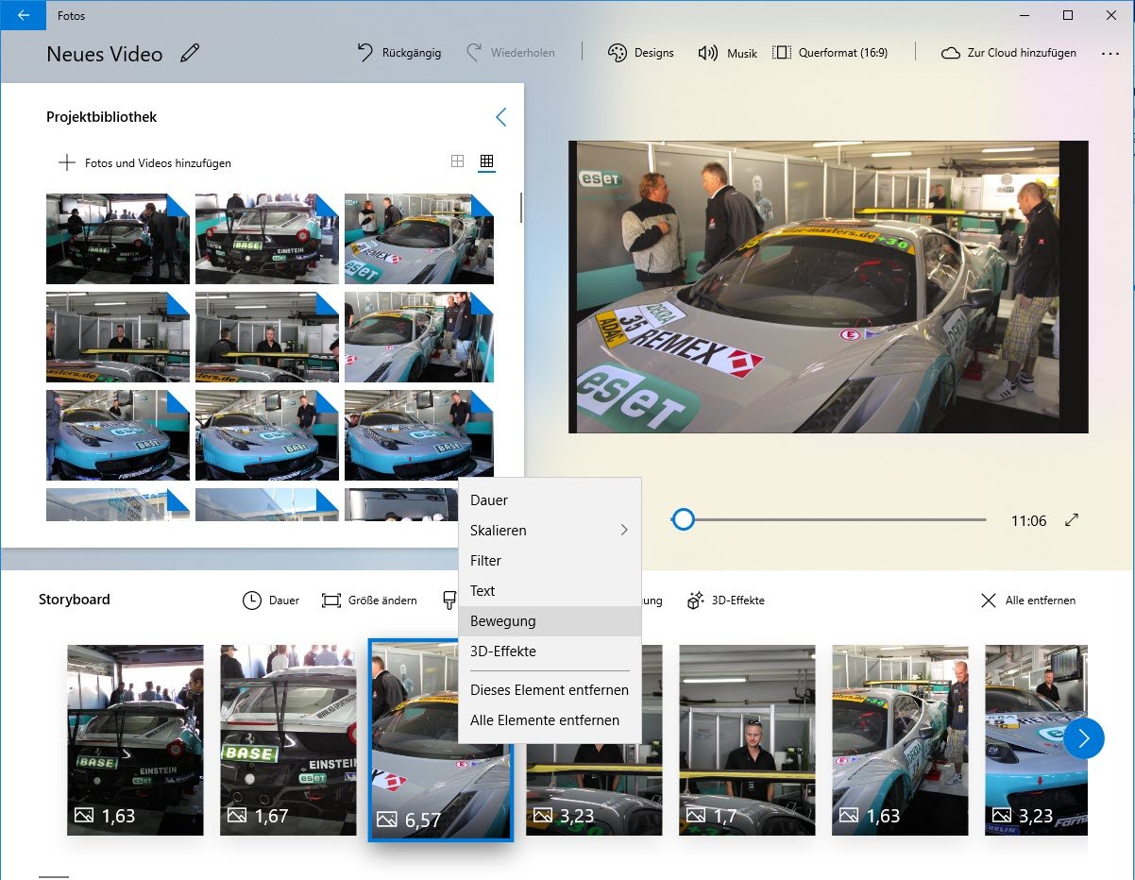Image resolution: width=1135 pixels, height=880 pixels.
Task: Click the project library scrollbar
Action: pyautogui.click(x=520, y=208)
